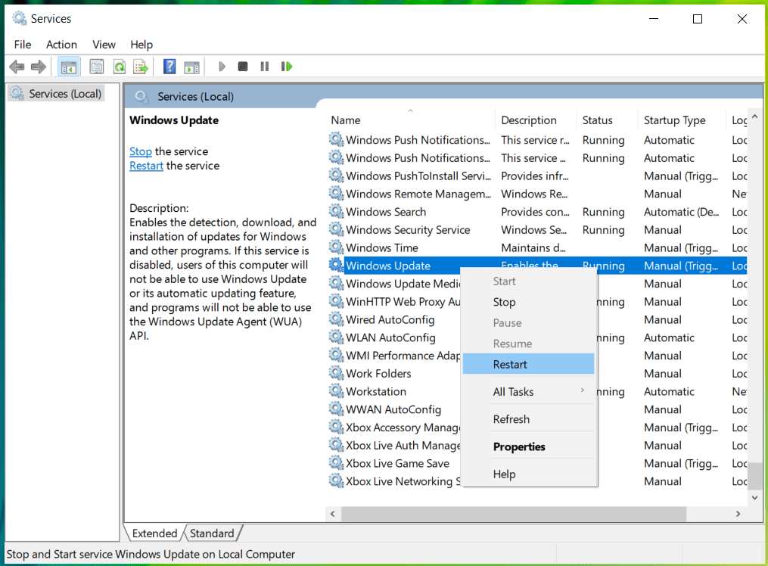
Task: Open the Action menu in menu bar
Action: coord(61,45)
